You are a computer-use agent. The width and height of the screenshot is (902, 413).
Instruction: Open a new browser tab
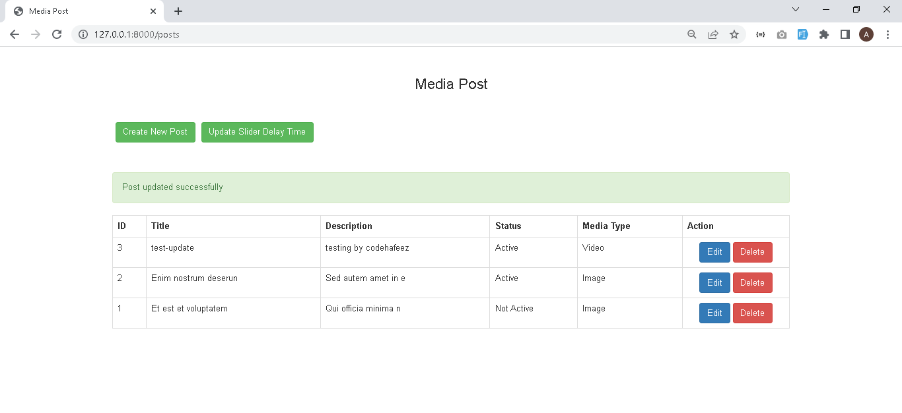click(x=178, y=11)
